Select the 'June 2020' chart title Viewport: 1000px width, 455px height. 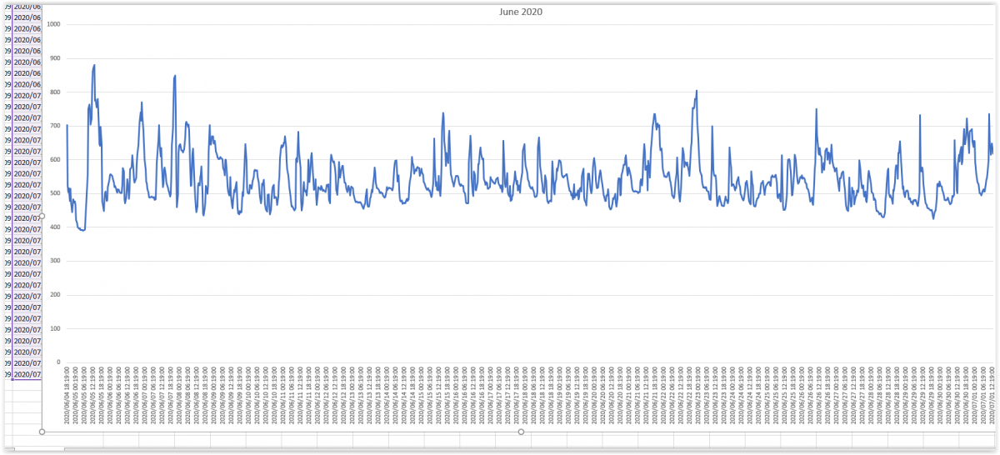tap(521, 12)
